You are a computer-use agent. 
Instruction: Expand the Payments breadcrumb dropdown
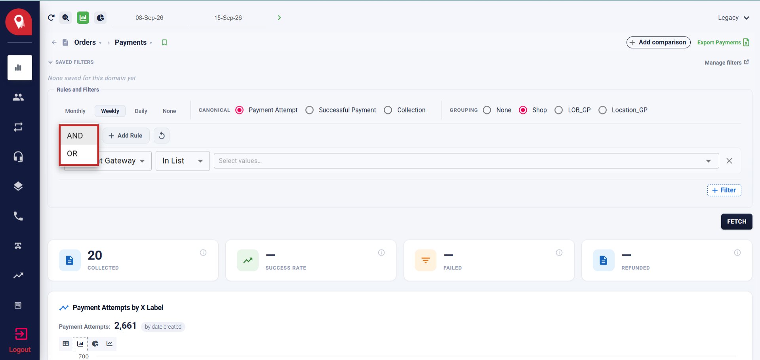151,43
